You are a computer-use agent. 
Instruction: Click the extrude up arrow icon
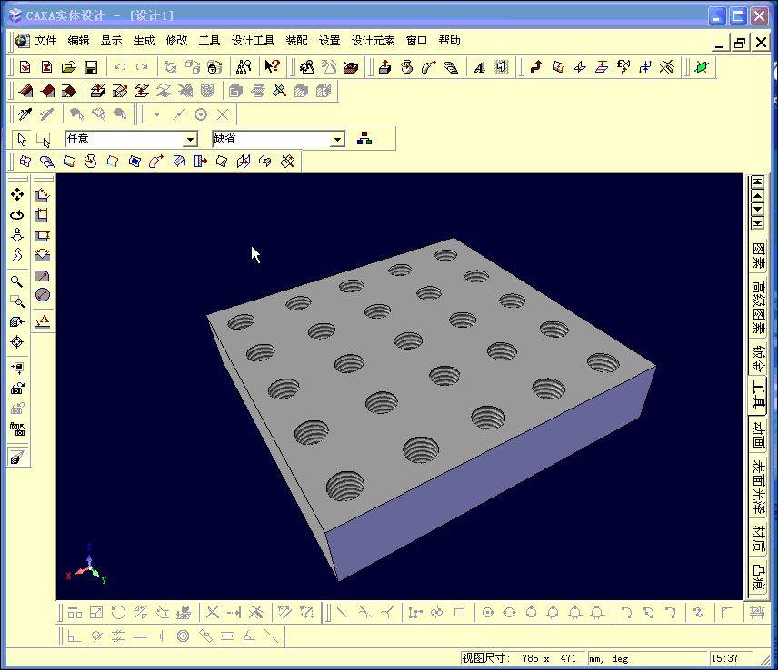click(385, 67)
